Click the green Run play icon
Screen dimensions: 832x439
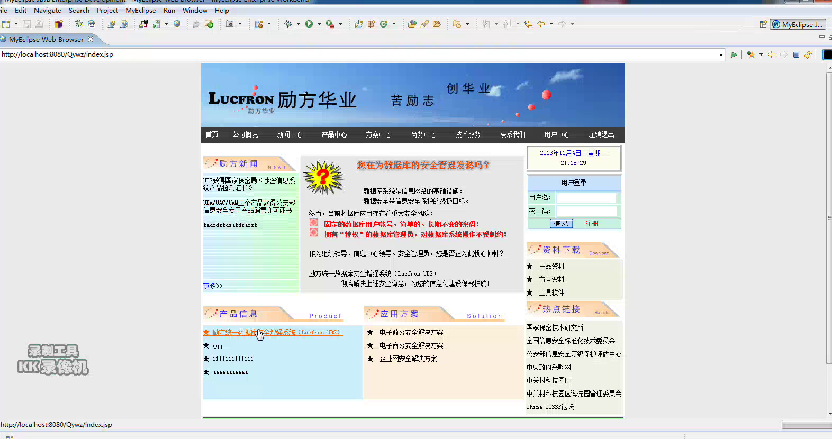(x=309, y=24)
